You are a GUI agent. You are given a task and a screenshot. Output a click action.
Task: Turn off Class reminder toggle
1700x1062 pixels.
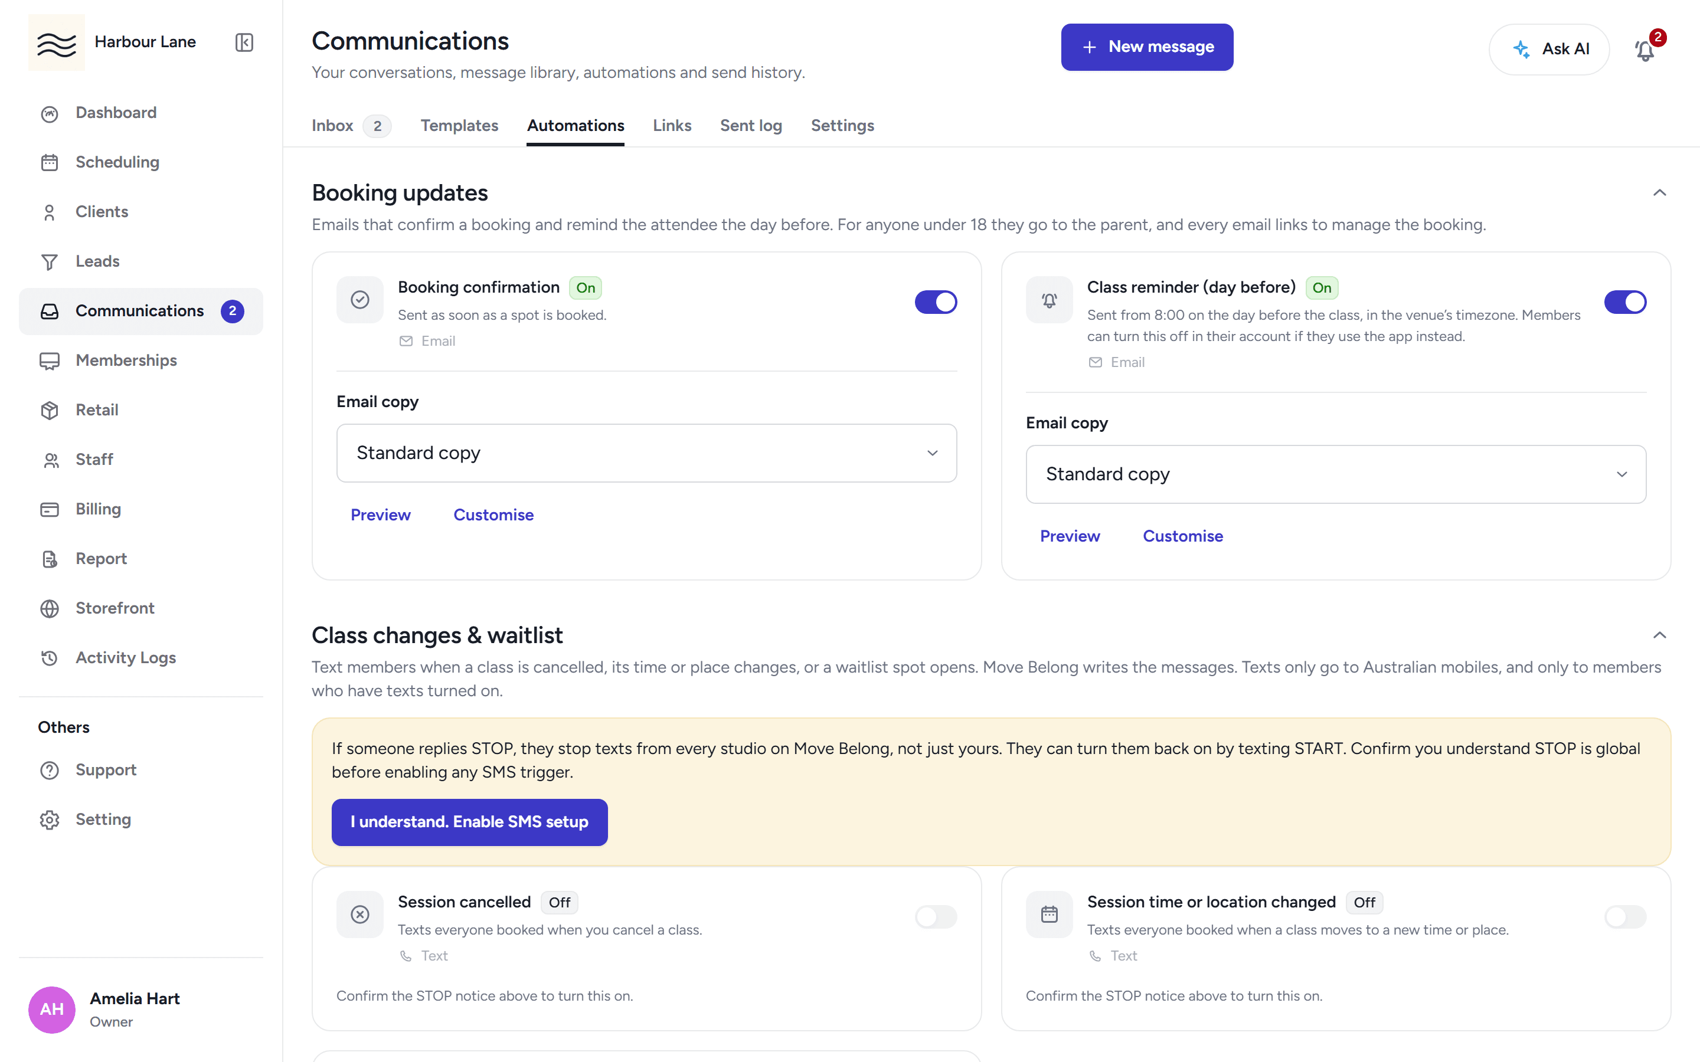click(1625, 302)
